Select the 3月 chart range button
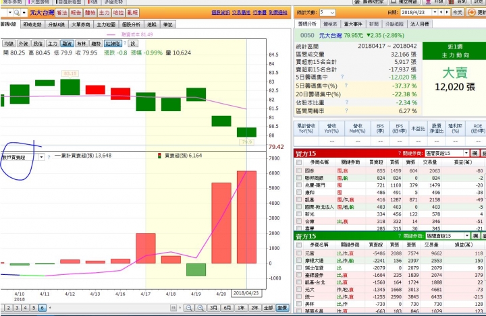This screenshot has width=486, height=316. pyautogui.click(x=213, y=308)
